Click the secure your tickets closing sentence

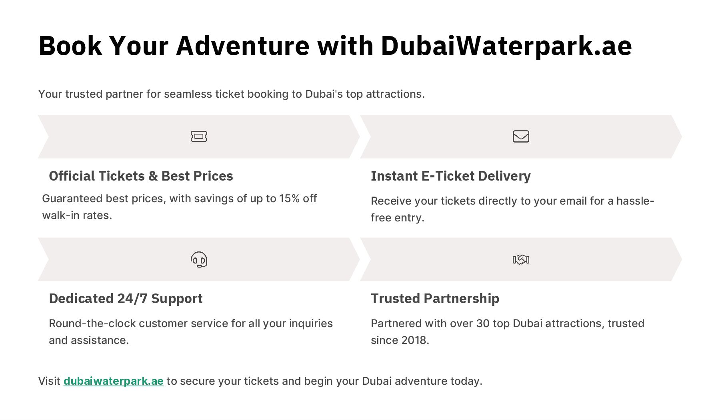324,381
